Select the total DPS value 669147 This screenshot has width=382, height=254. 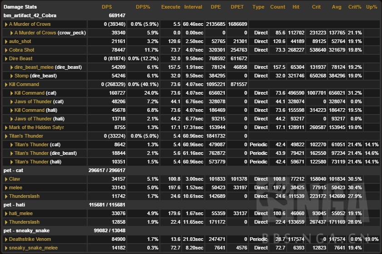pos(117,15)
